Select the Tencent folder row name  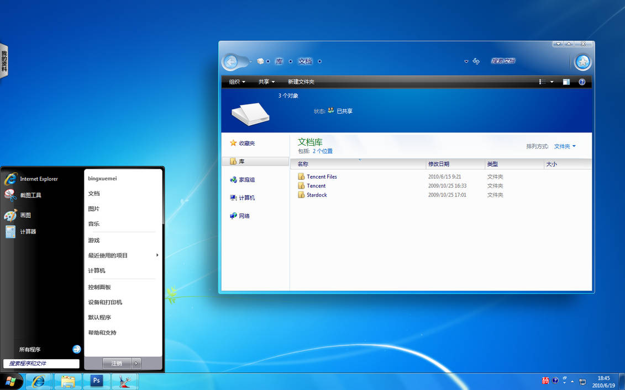pos(316,186)
